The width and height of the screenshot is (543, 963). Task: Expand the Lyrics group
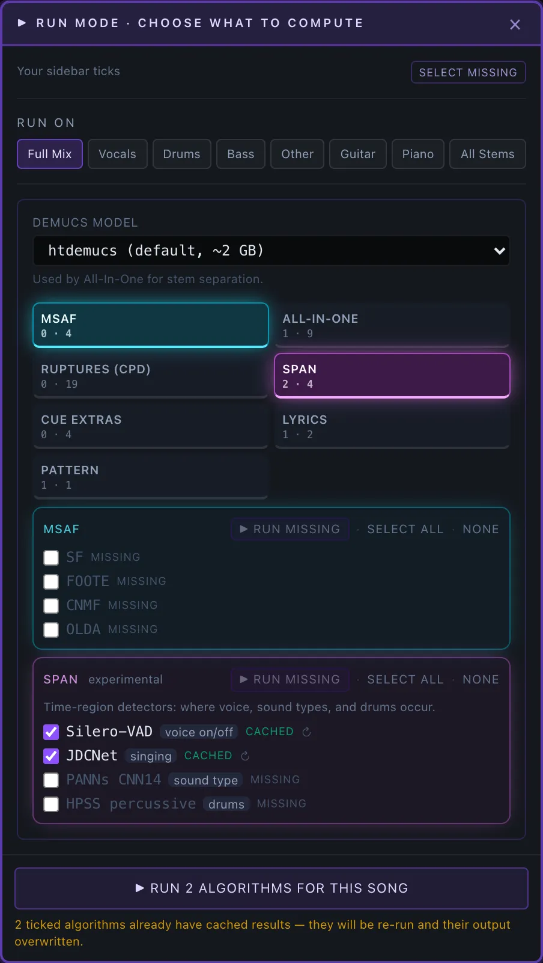(392, 426)
